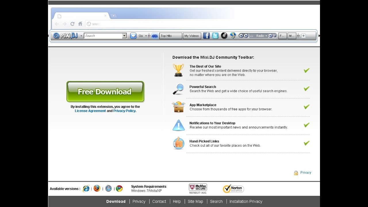The image size is (368, 207).
Task: Open the Search footer menu item
Action: (x=216, y=202)
